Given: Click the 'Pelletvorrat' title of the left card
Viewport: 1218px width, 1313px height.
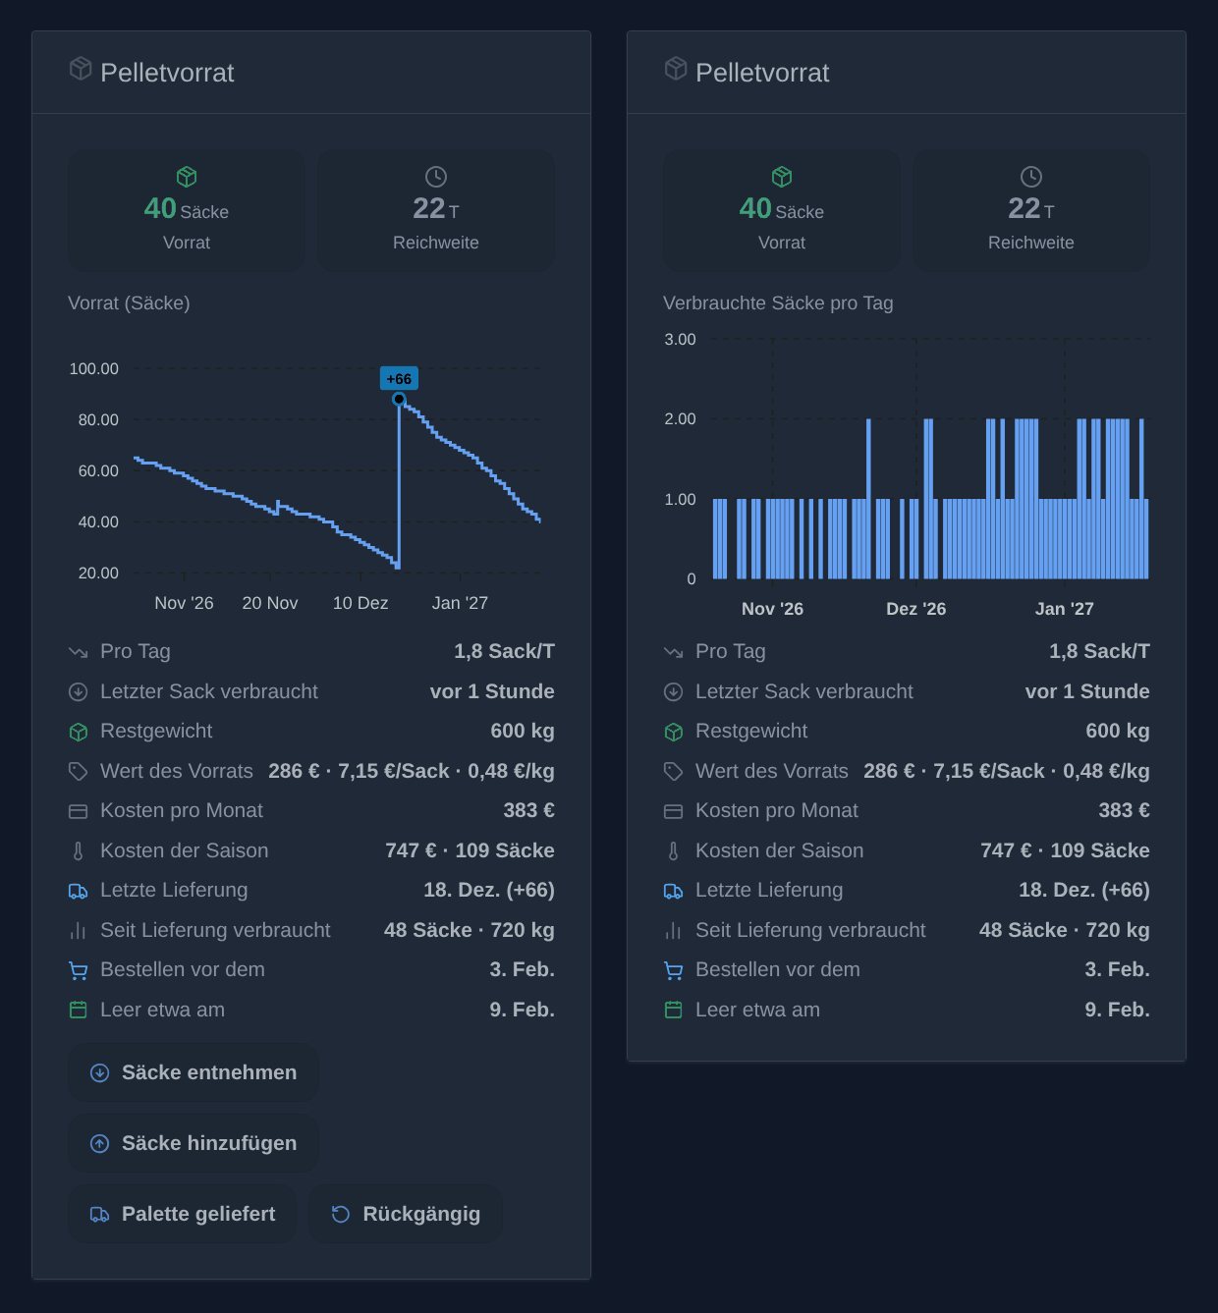Looking at the screenshot, I should (x=167, y=73).
